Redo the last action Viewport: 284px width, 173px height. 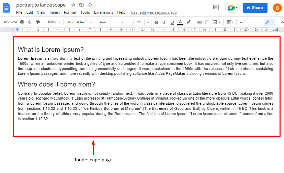tap(14, 22)
